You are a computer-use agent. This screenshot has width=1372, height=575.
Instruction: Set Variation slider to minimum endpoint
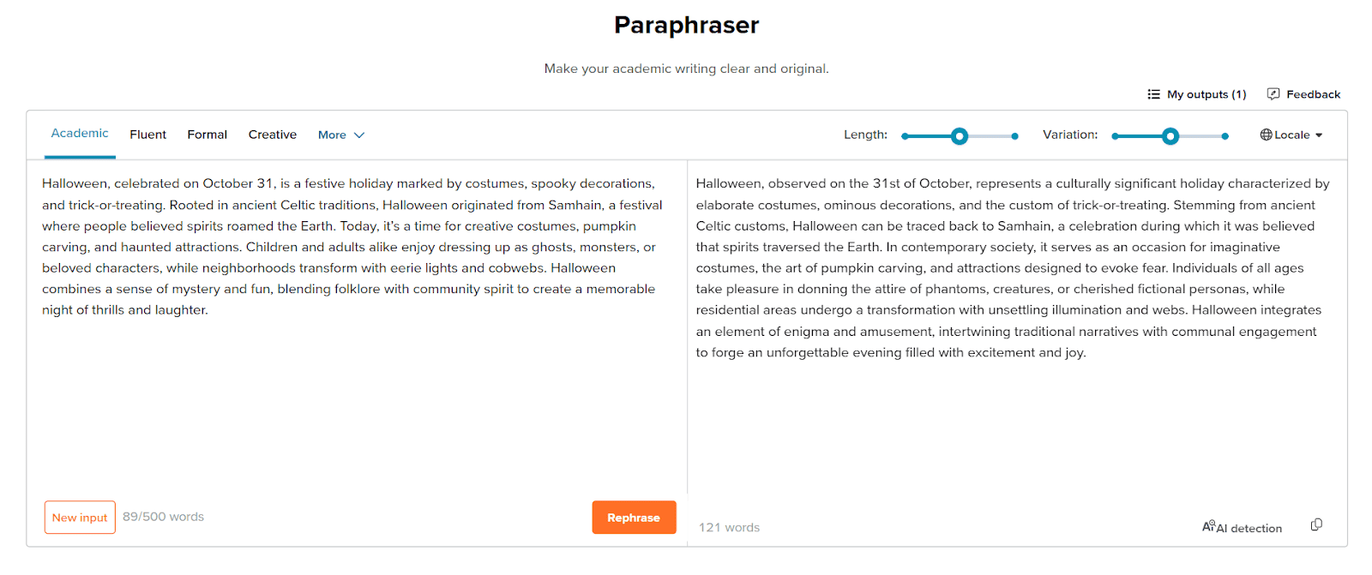tap(1115, 136)
